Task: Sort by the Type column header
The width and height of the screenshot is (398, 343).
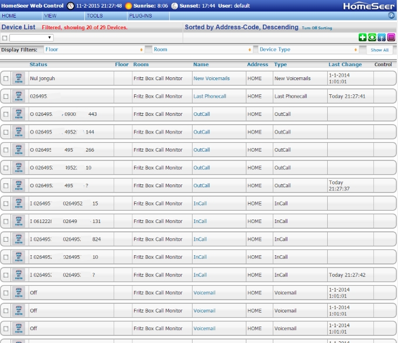Action: pos(280,64)
